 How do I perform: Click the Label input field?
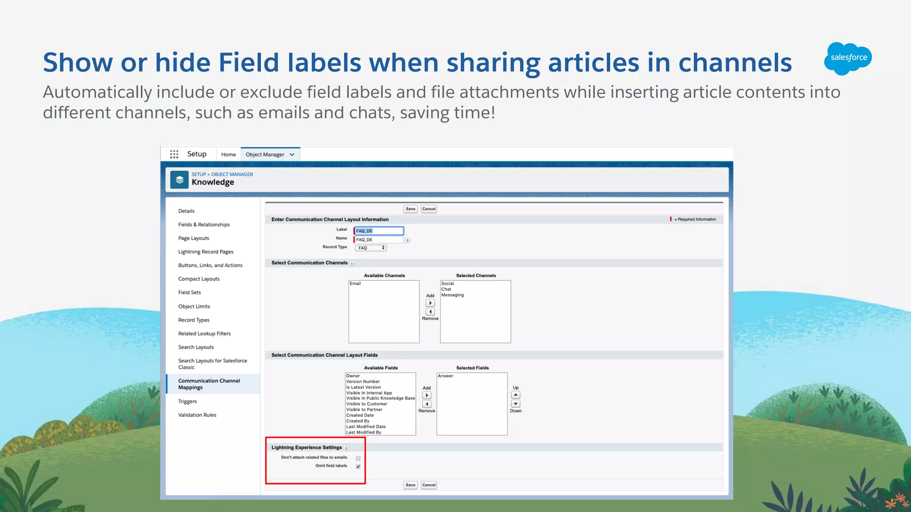[x=379, y=231]
